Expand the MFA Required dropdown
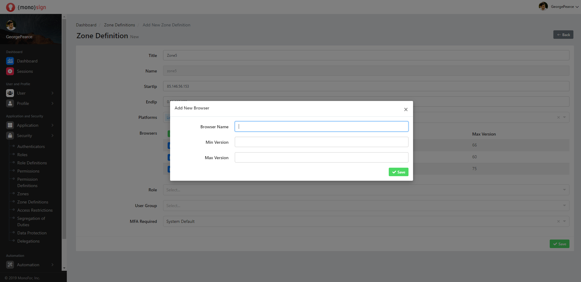581x282 pixels. pyautogui.click(x=564, y=221)
